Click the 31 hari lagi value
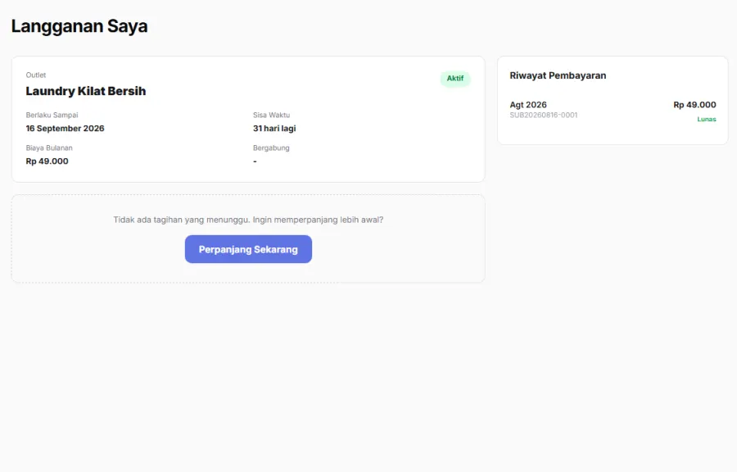The image size is (737, 472). (x=274, y=129)
